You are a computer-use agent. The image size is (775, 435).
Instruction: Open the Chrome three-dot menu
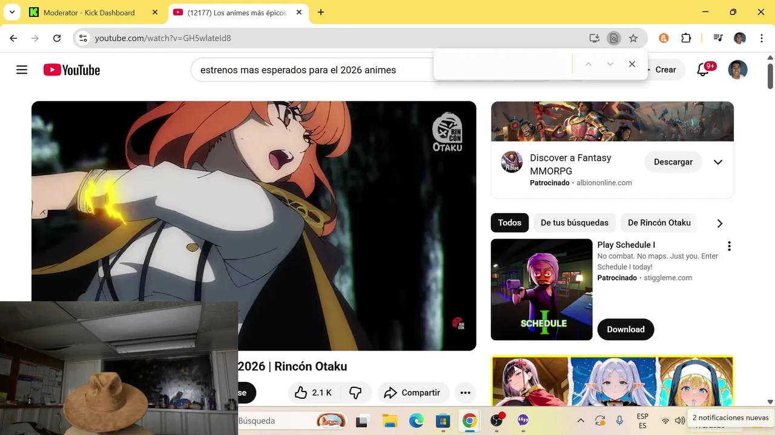click(x=761, y=38)
